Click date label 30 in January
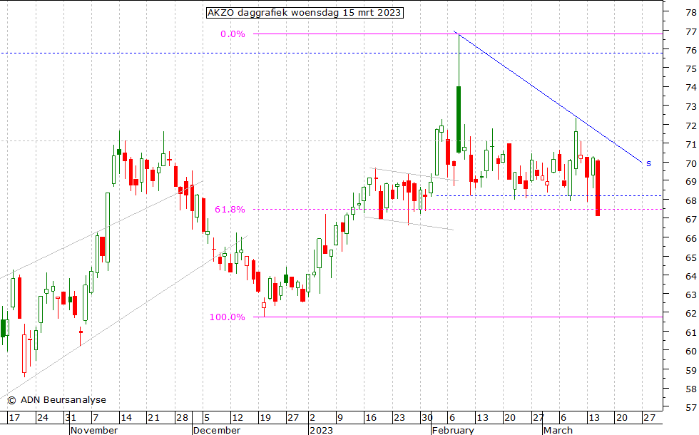The image size is (699, 435). point(427,418)
